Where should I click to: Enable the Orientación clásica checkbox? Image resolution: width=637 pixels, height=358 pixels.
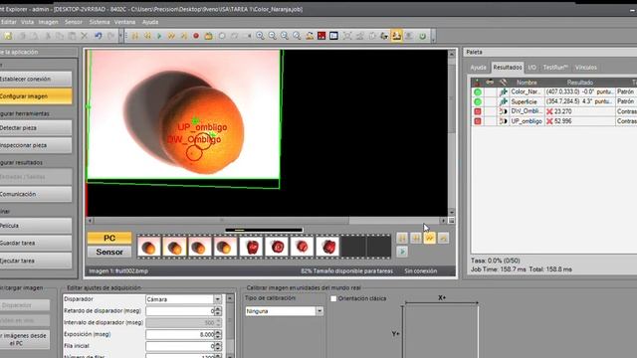(333, 298)
